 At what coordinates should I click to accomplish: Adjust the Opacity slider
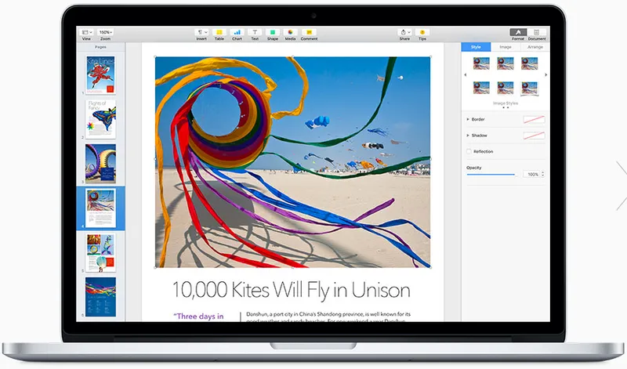[x=491, y=174]
